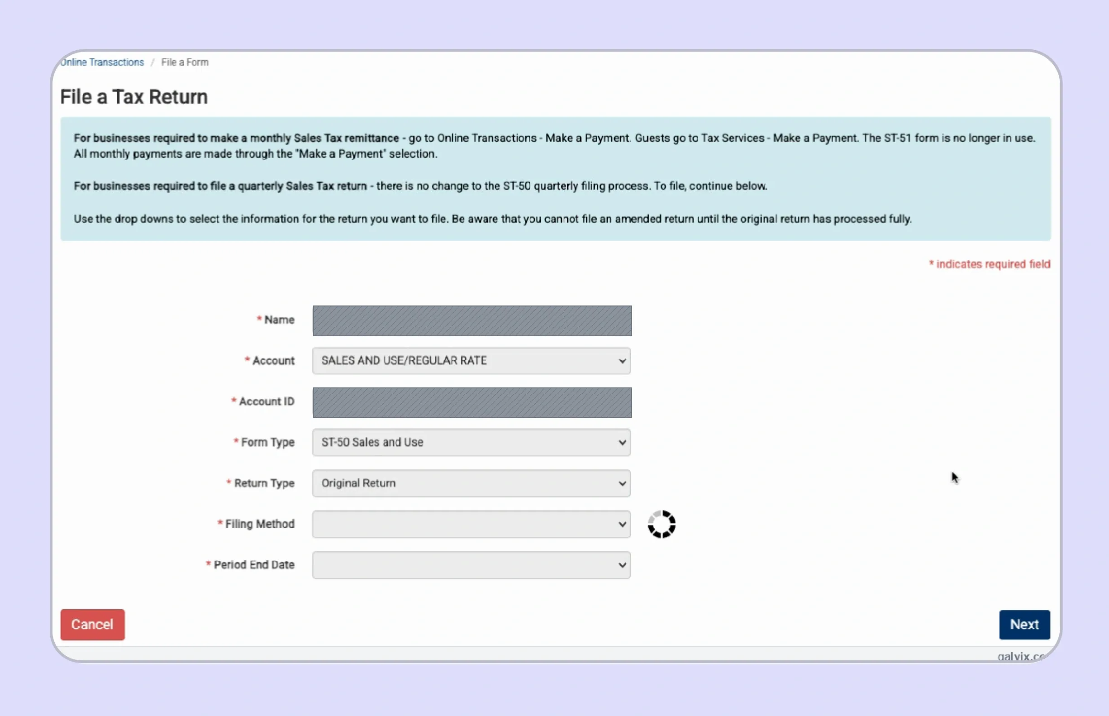Click the redacted Account ID field
Image resolution: width=1109 pixels, height=716 pixels.
(472, 402)
